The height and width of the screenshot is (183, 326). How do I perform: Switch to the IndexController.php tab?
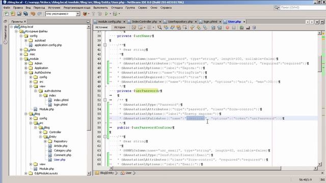point(145,21)
